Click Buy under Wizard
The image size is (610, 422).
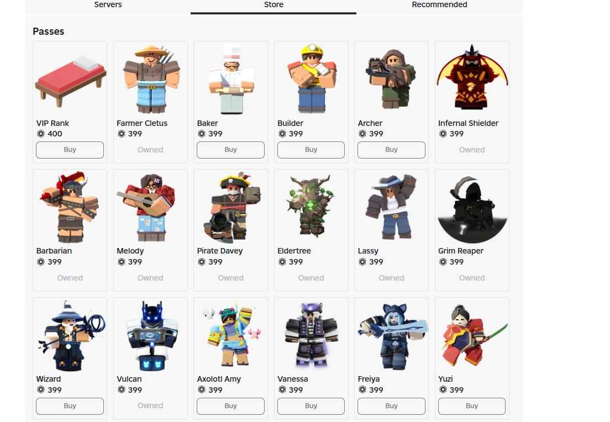tap(70, 406)
